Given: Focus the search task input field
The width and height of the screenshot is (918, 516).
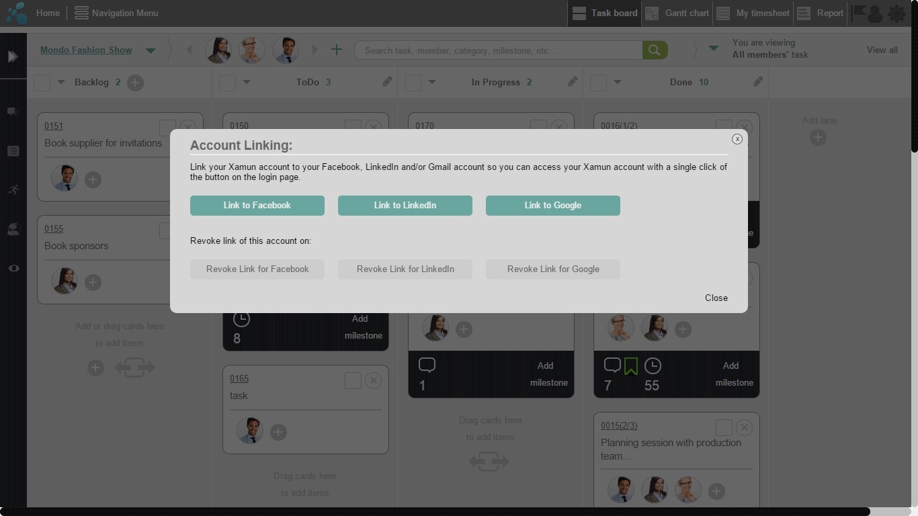Looking at the screenshot, I should point(498,50).
